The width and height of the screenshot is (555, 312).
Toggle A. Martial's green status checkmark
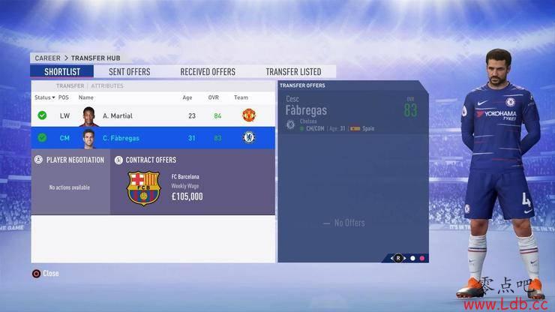tap(42, 115)
